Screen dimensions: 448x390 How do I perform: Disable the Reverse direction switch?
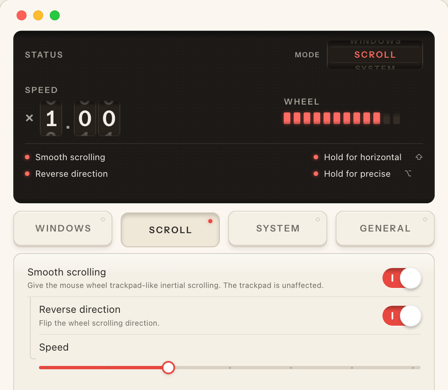pos(402,316)
